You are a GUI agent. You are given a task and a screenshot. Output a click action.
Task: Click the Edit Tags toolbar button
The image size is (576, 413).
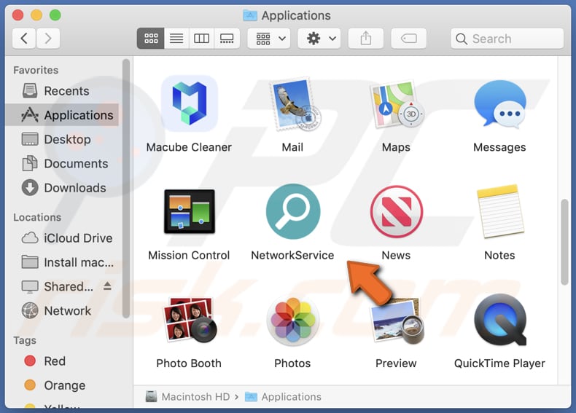[409, 38]
